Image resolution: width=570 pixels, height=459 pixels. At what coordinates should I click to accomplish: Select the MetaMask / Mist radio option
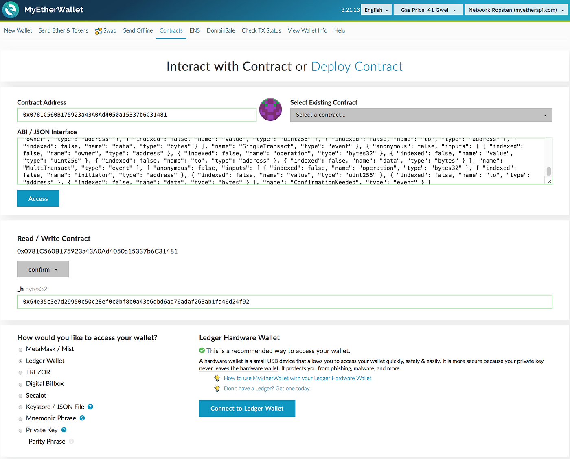point(20,350)
